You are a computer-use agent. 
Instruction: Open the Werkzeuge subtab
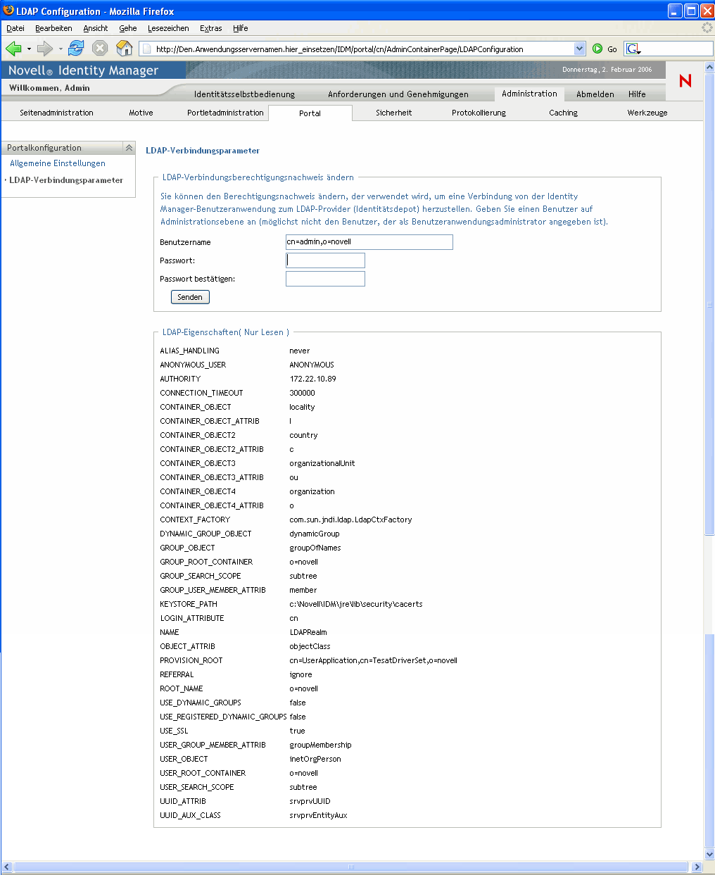coord(647,113)
